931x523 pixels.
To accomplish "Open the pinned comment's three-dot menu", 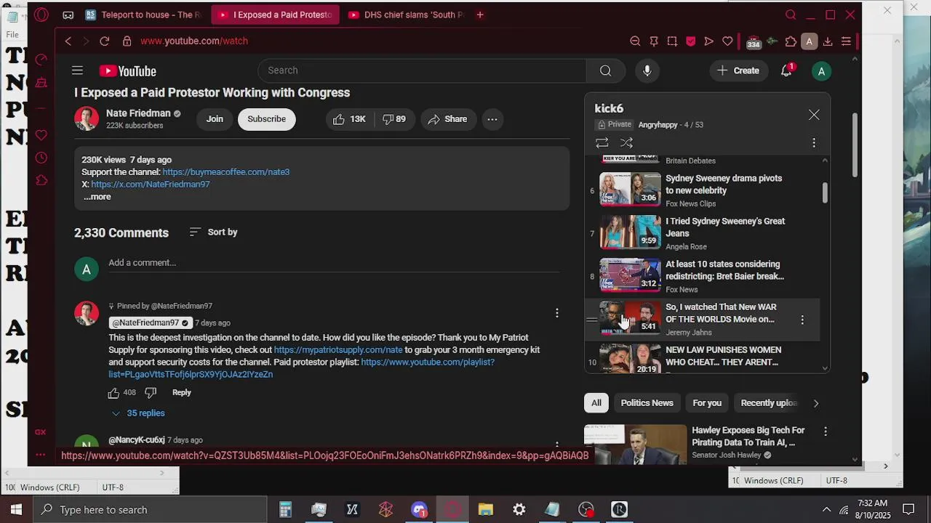I will click(x=557, y=313).
